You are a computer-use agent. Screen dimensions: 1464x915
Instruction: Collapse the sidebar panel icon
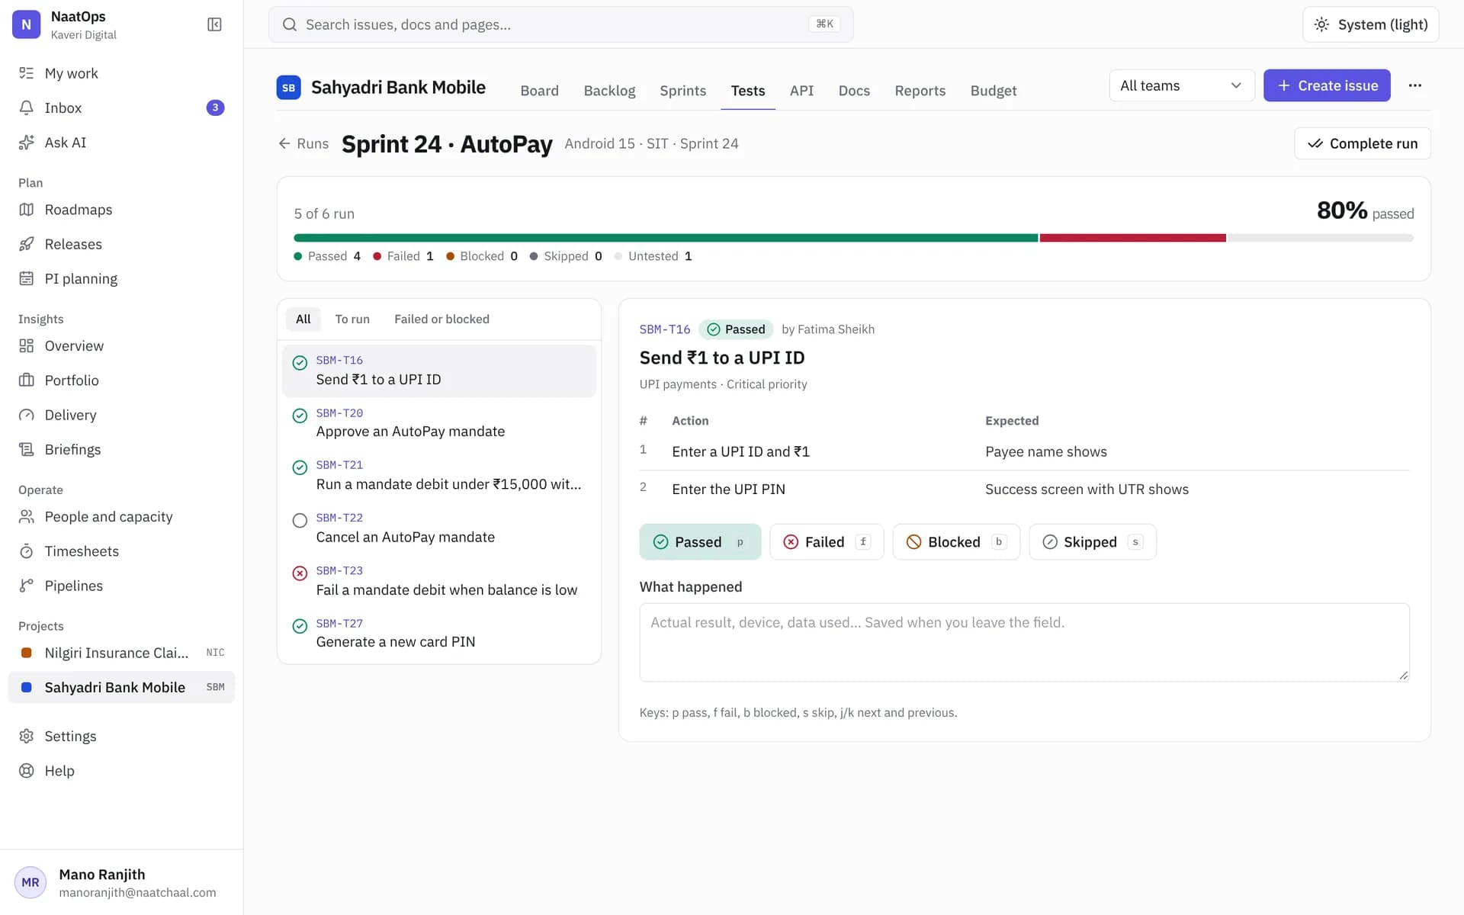point(214,24)
